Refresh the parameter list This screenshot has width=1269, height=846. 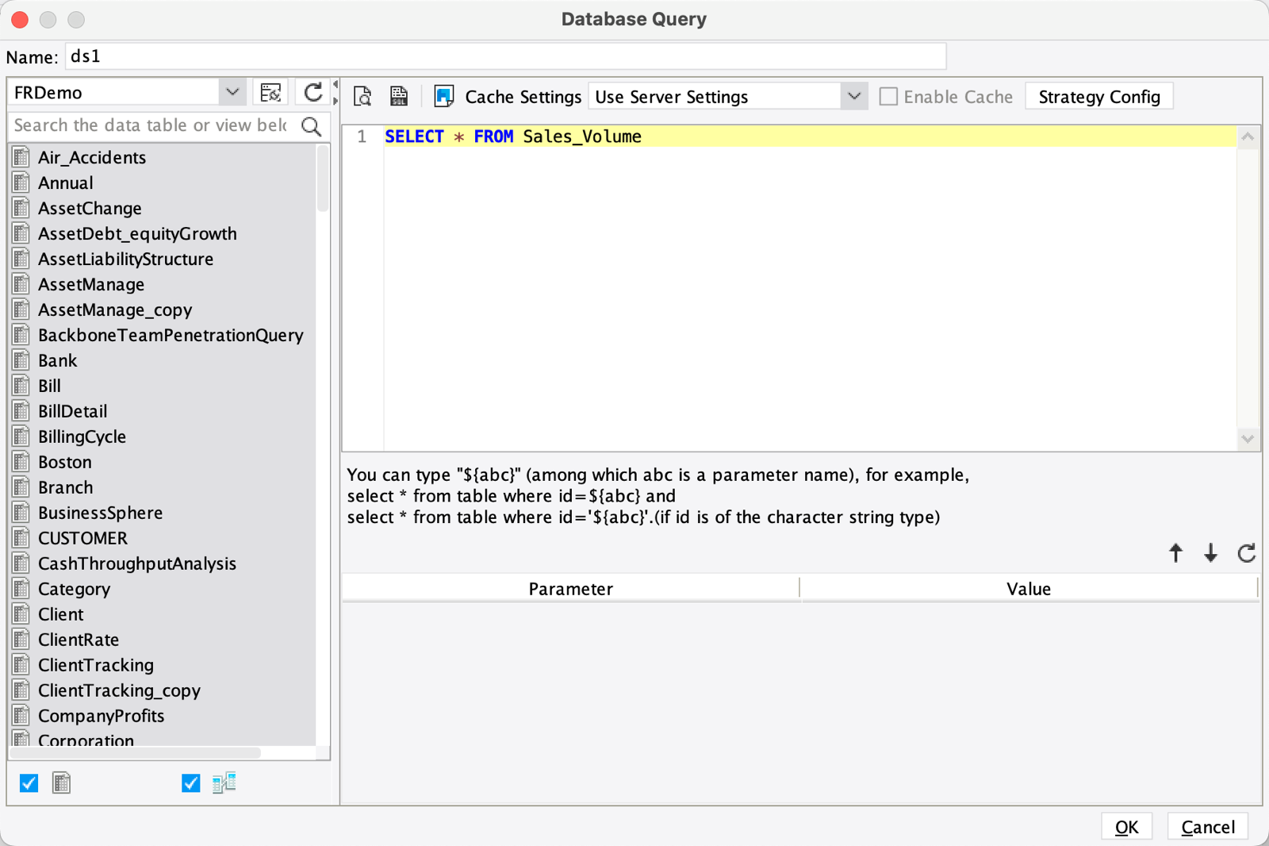point(1246,554)
